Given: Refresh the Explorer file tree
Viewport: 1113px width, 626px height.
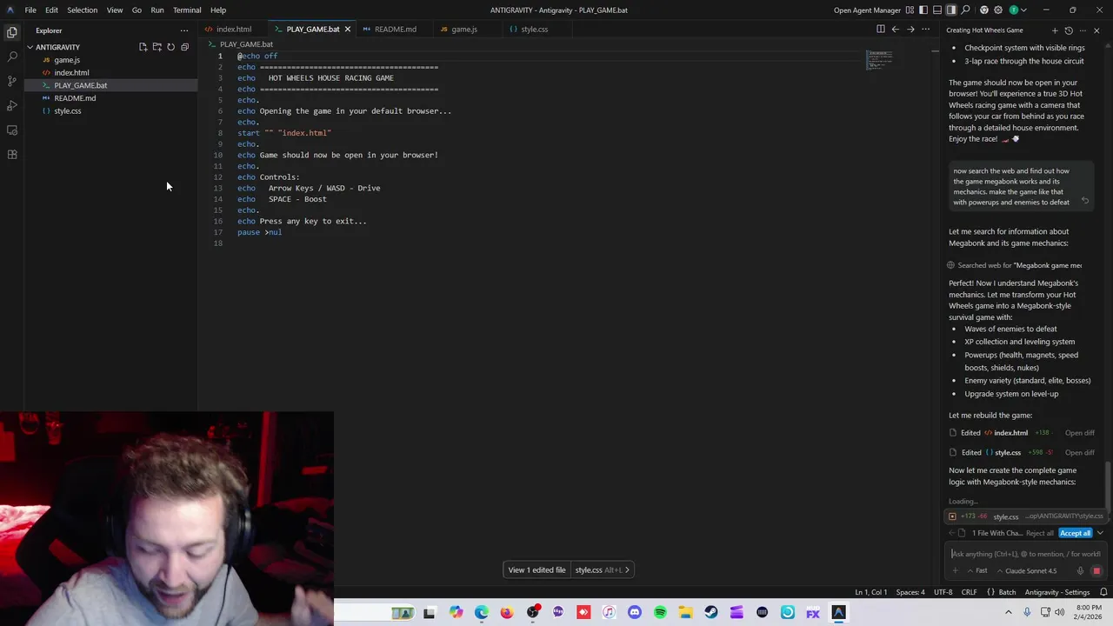Looking at the screenshot, I should coord(170,47).
